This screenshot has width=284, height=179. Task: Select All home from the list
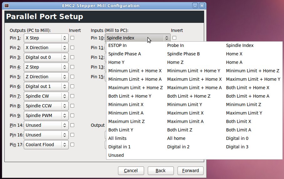tap(176, 138)
